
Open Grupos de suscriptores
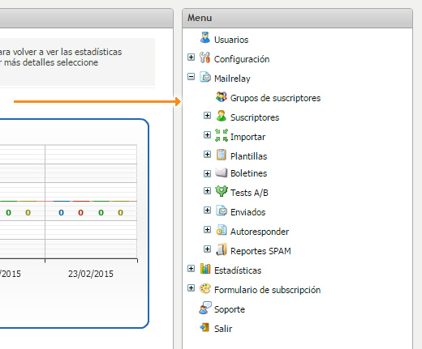[x=275, y=98]
